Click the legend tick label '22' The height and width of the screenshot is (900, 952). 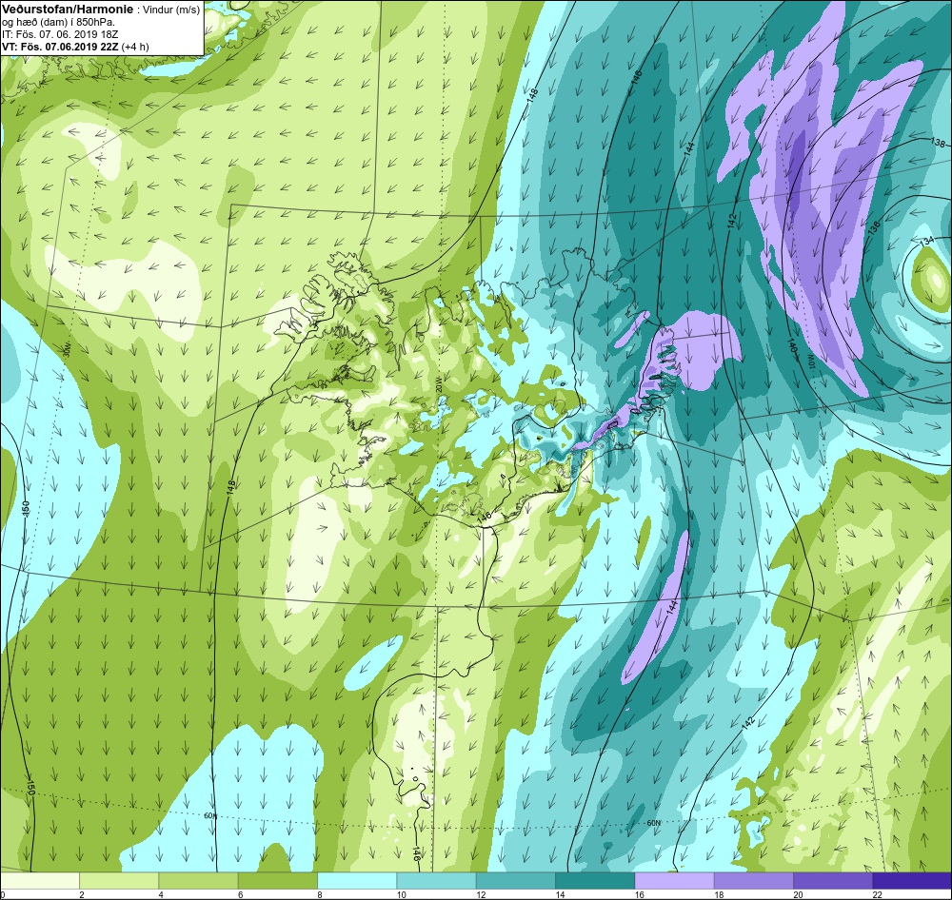click(877, 894)
